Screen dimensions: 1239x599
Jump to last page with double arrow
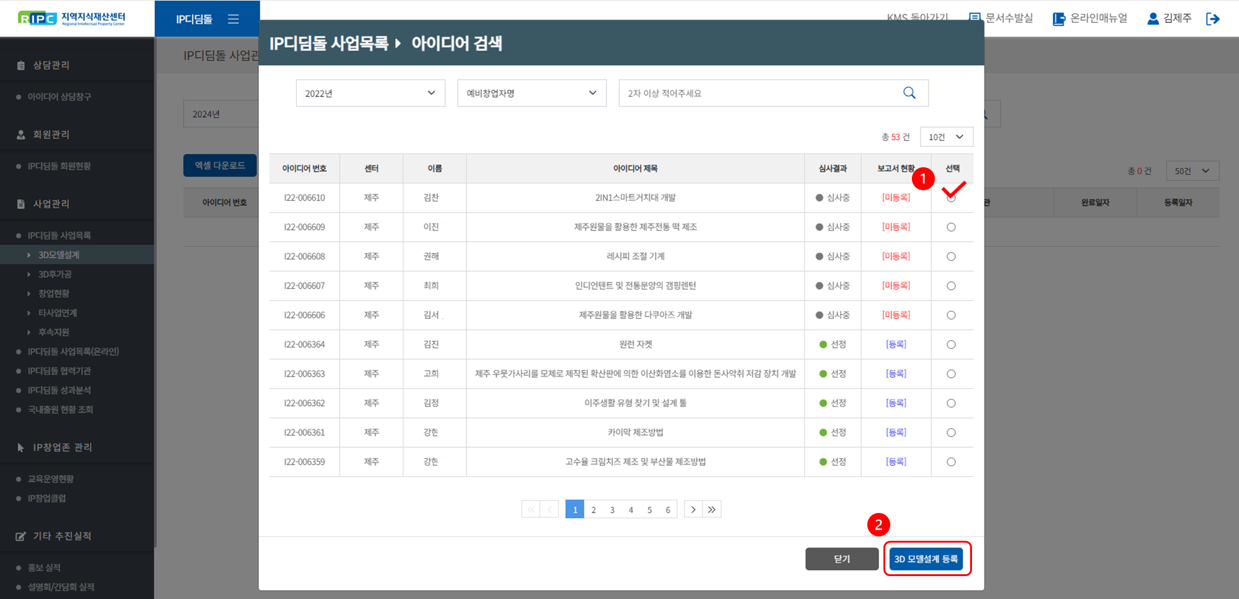[x=712, y=510]
